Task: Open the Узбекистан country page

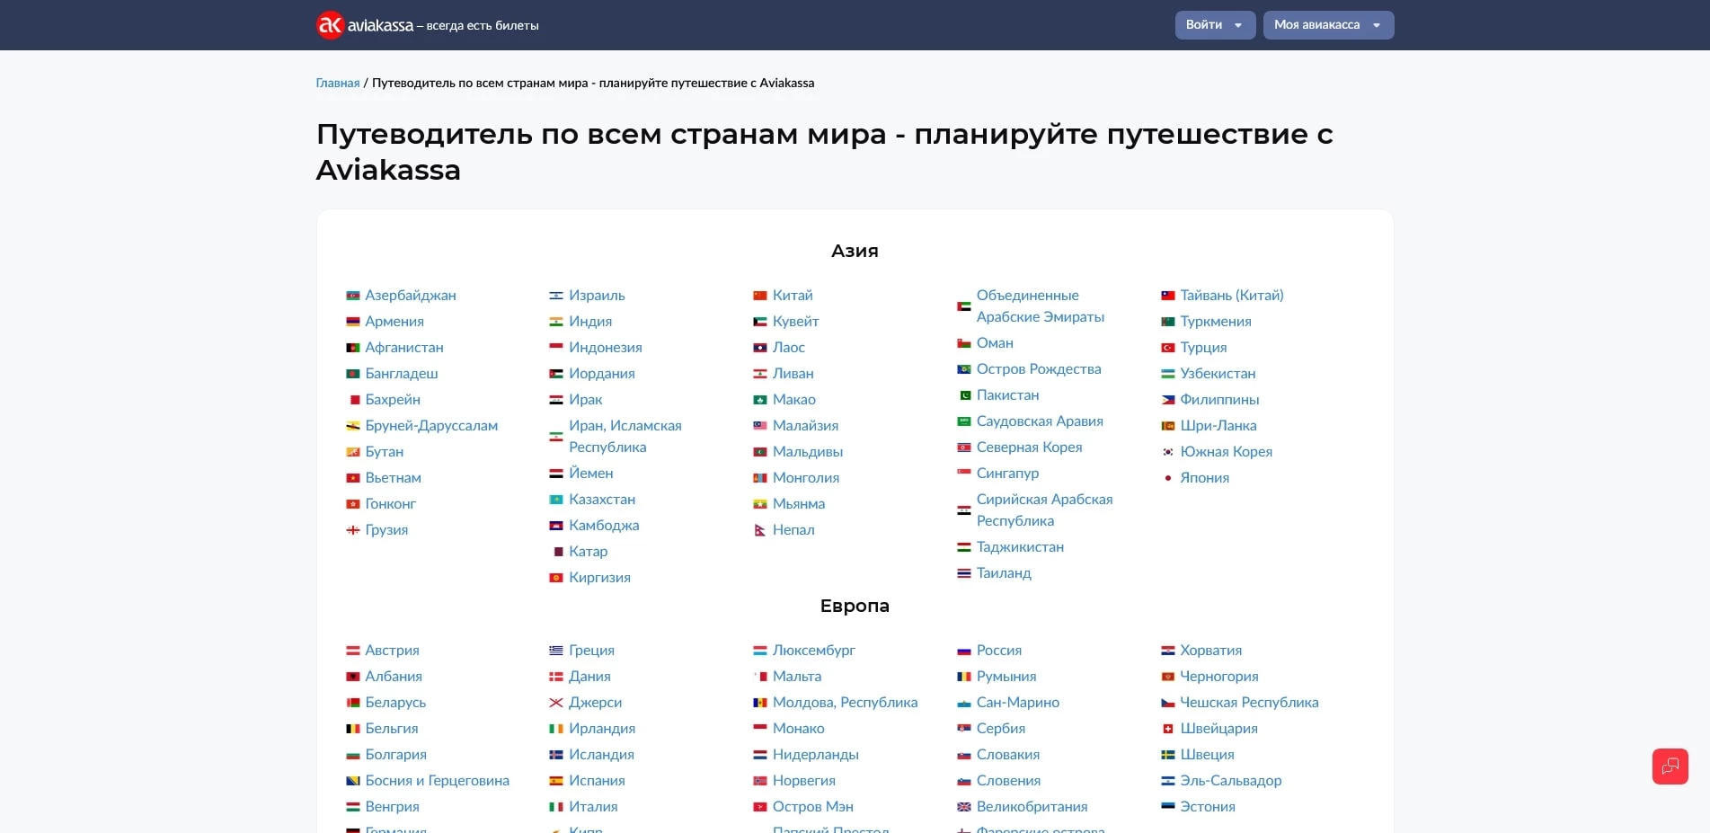Action: coord(1218,373)
